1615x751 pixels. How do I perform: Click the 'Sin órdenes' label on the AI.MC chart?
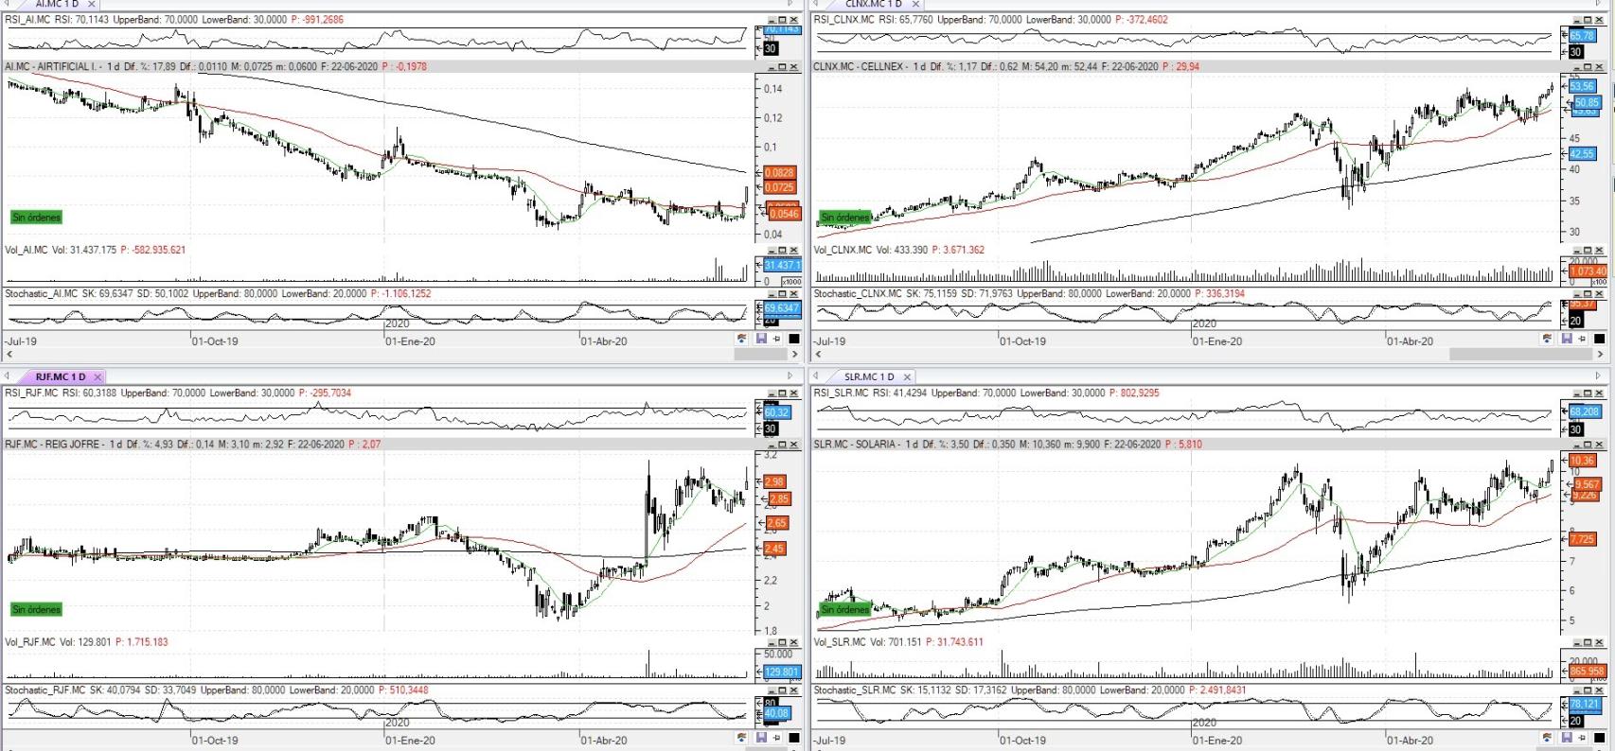(36, 218)
